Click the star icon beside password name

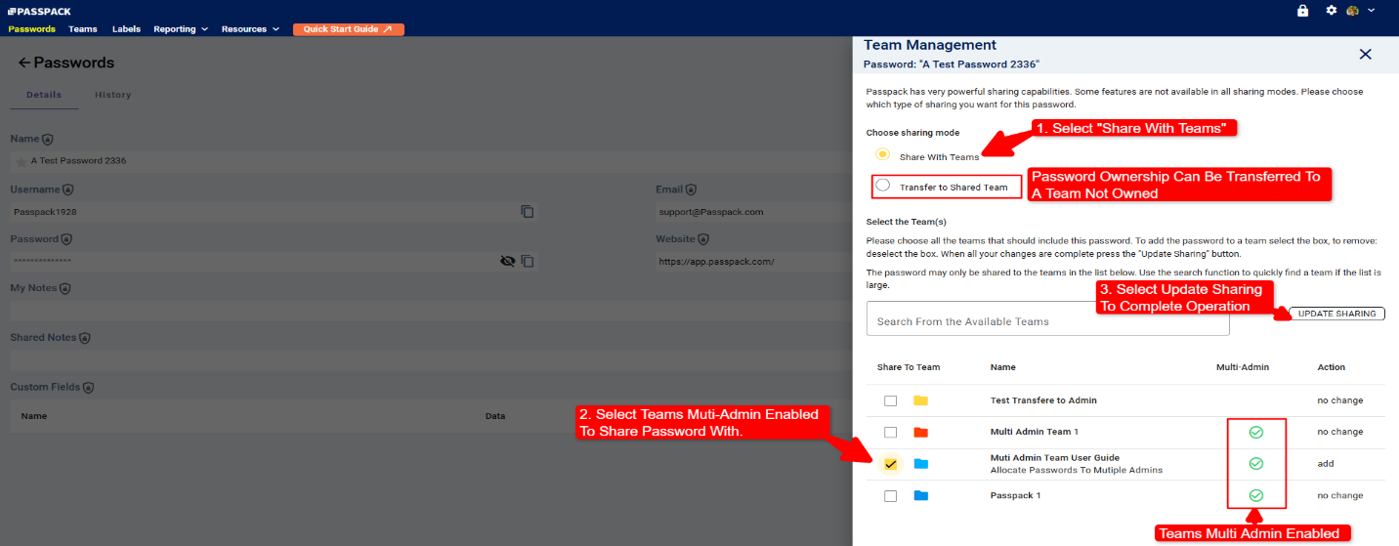21,161
